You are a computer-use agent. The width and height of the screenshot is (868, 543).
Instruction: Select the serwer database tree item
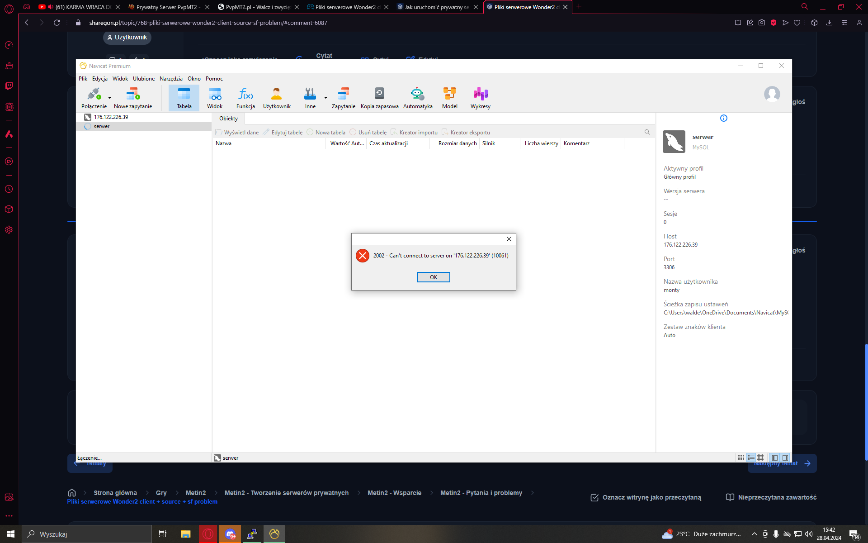(102, 126)
